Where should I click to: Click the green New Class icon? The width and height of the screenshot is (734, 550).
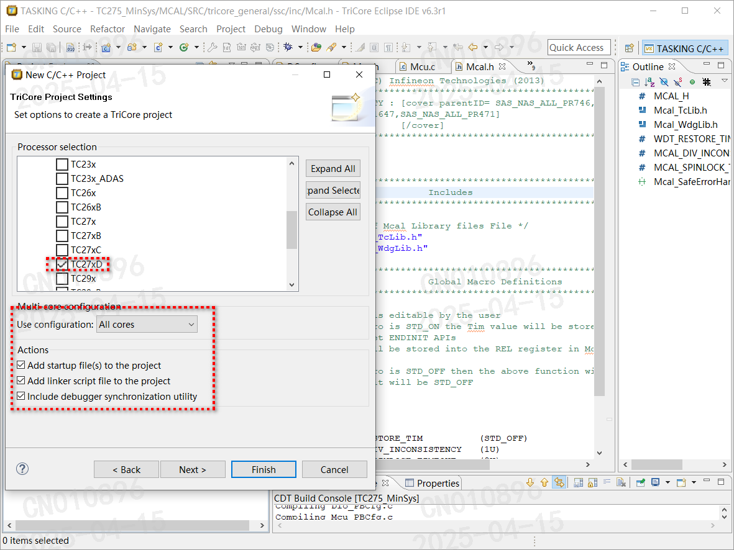(184, 47)
